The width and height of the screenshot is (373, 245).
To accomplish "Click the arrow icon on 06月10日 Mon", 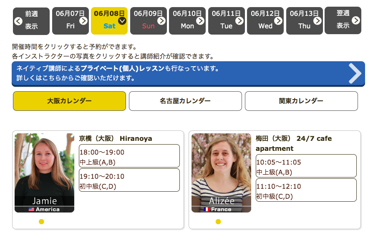I will tap(200, 20).
